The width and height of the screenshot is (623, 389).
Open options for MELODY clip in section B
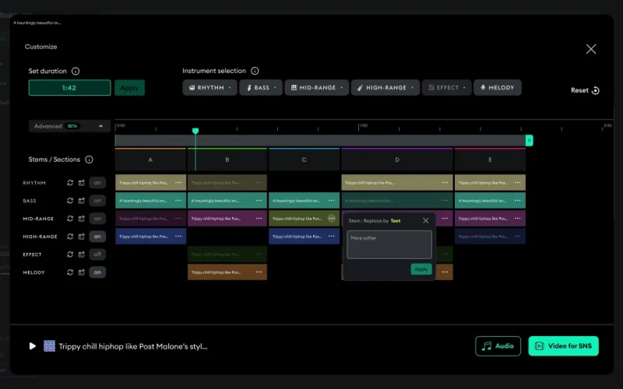[259, 272]
